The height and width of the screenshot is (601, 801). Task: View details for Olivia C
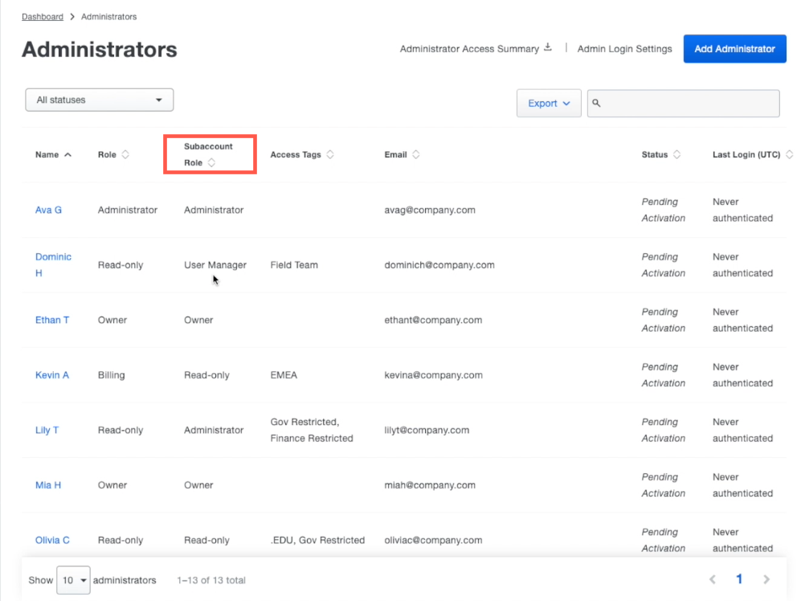pyautogui.click(x=52, y=540)
